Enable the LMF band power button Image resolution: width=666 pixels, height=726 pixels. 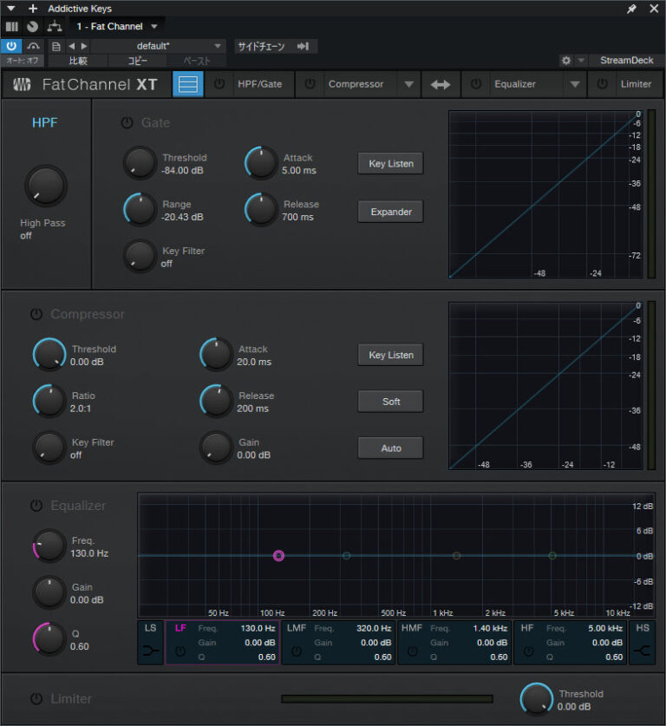click(297, 651)
